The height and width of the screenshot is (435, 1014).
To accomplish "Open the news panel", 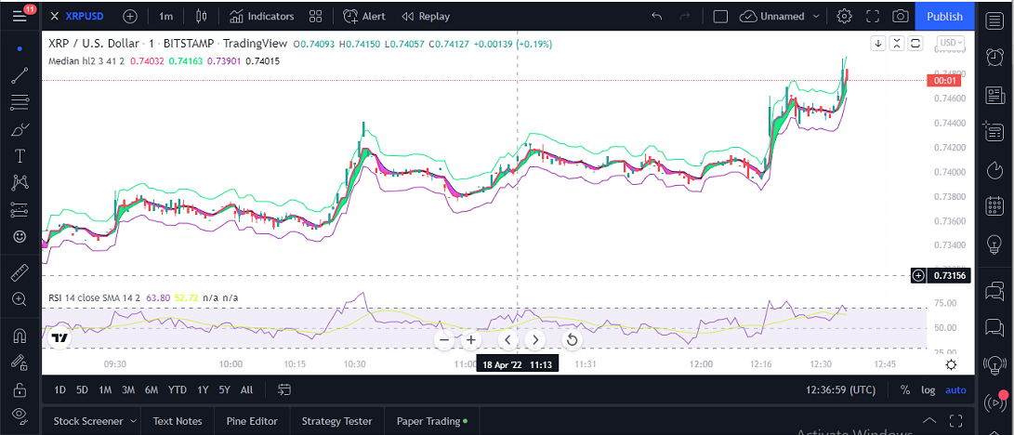I will pos(994,96).
